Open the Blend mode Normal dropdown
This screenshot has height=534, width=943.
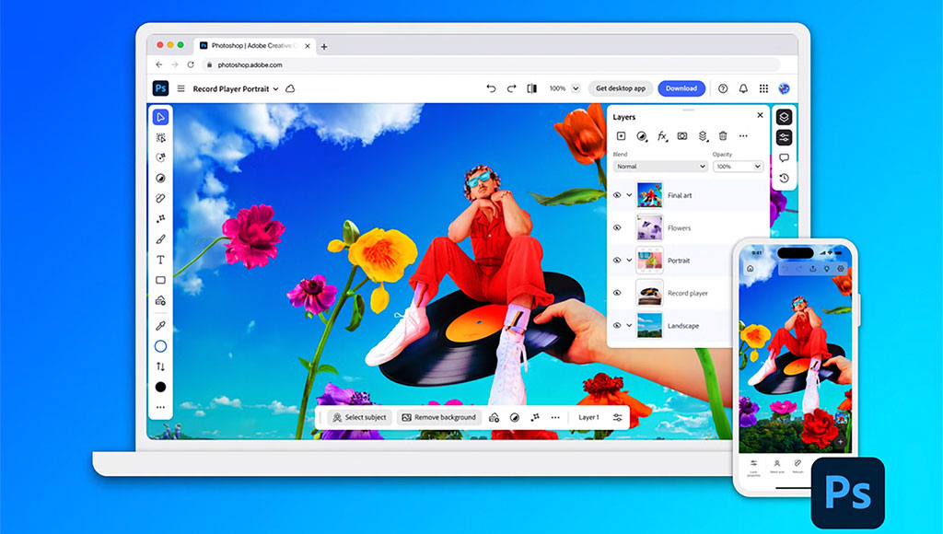coord(659,167)
